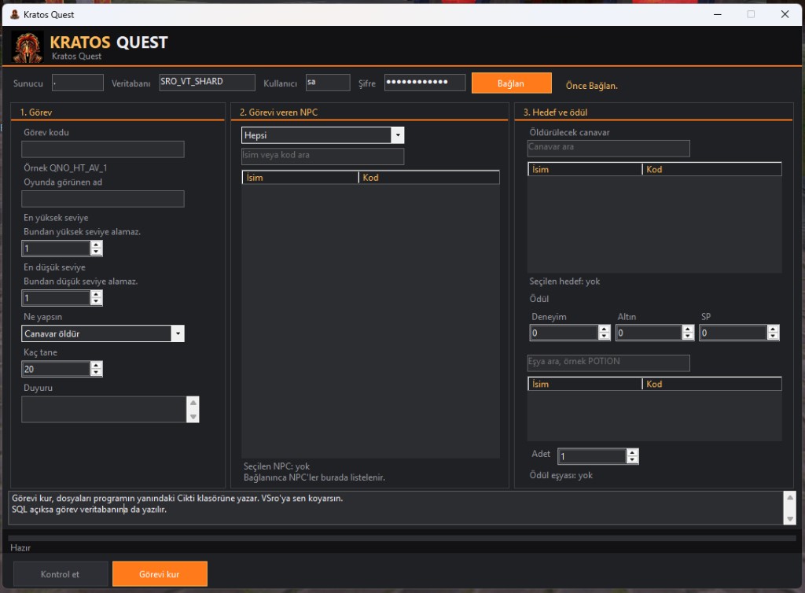Increase En düşük seviye value

(x=97, y=295)
